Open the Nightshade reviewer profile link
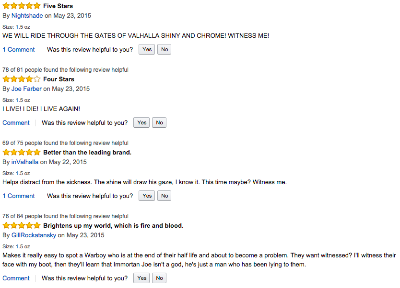Viewport: 400px width, 288px height. point(27,15)
